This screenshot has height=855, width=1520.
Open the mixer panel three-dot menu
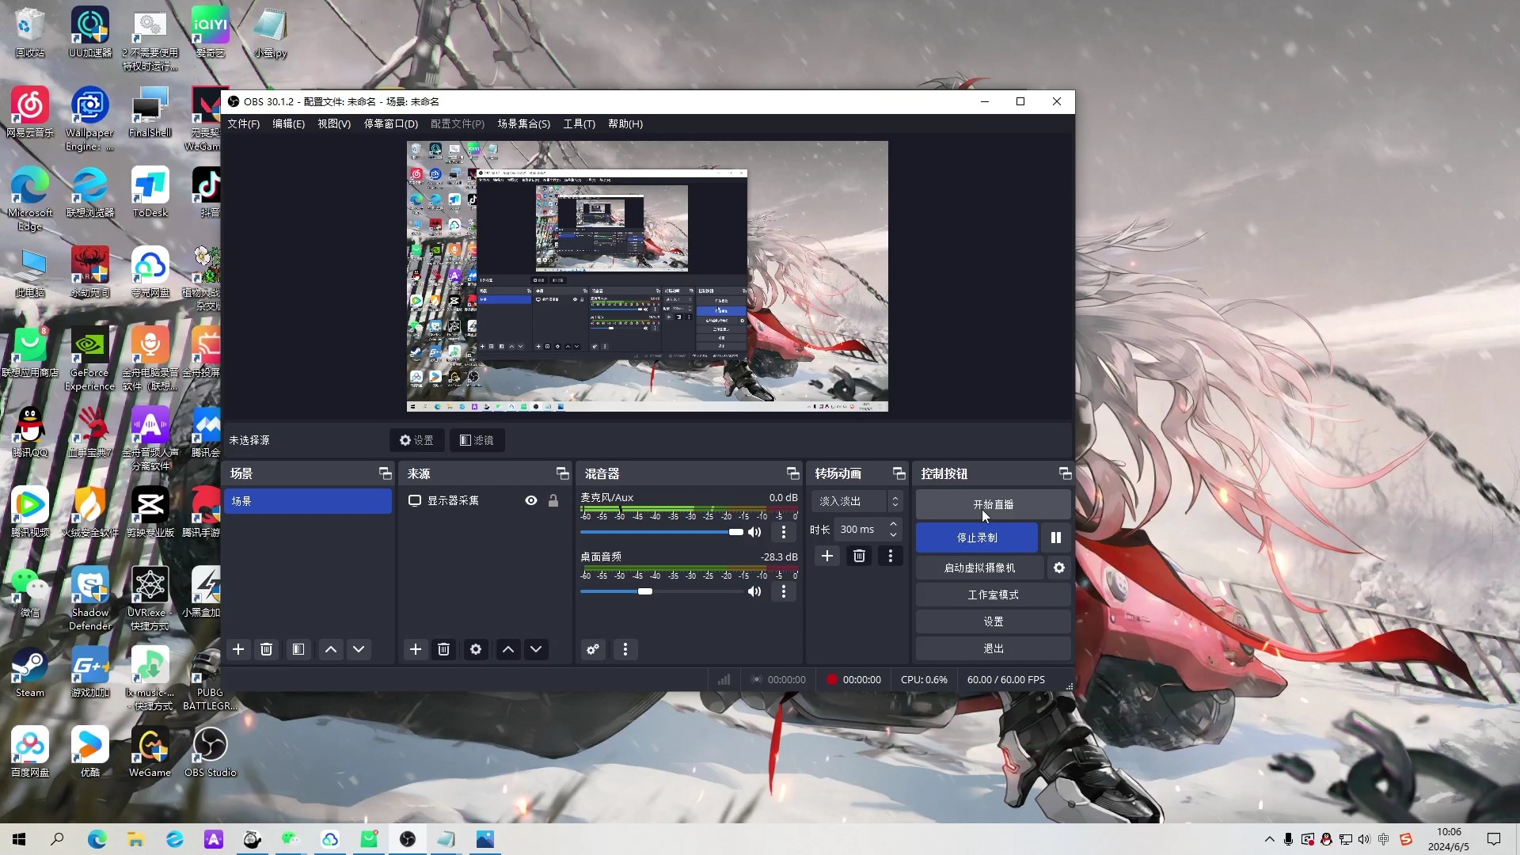click(x=625, y=649)
